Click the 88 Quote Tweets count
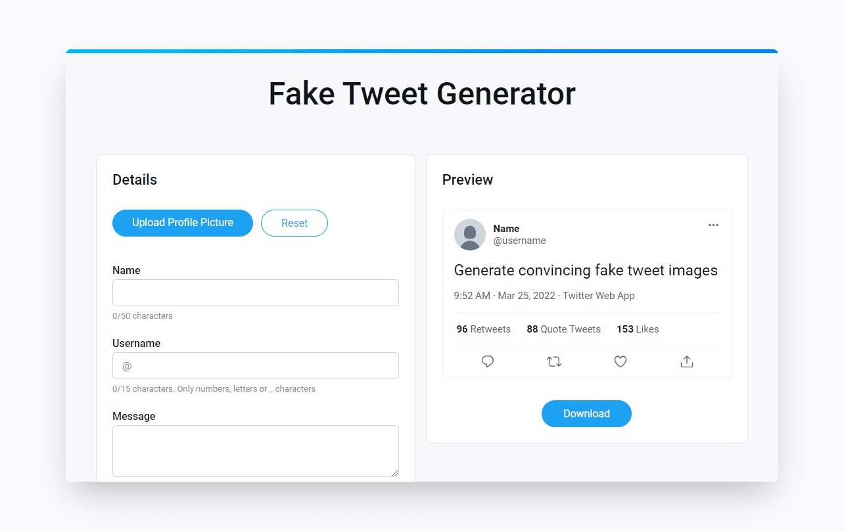Screen dimensions: 844x531 (563, 329)
